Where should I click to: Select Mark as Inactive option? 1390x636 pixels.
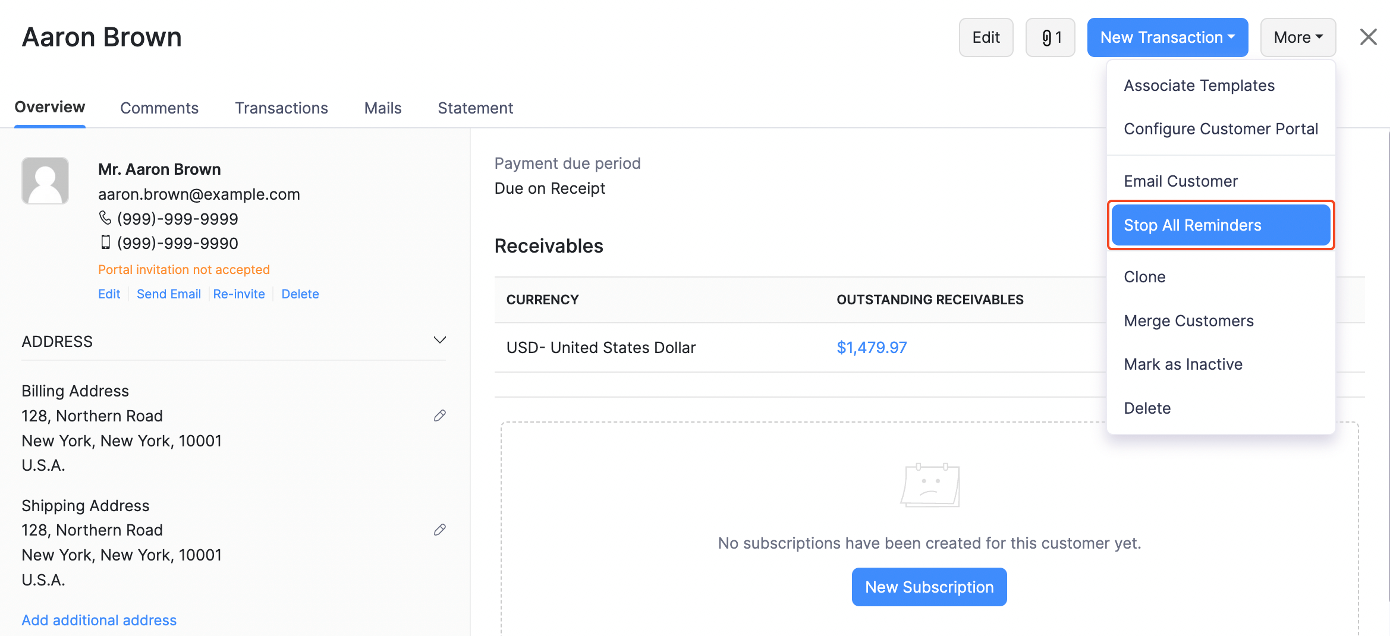pyautogui.click(x=1183, y=364)
